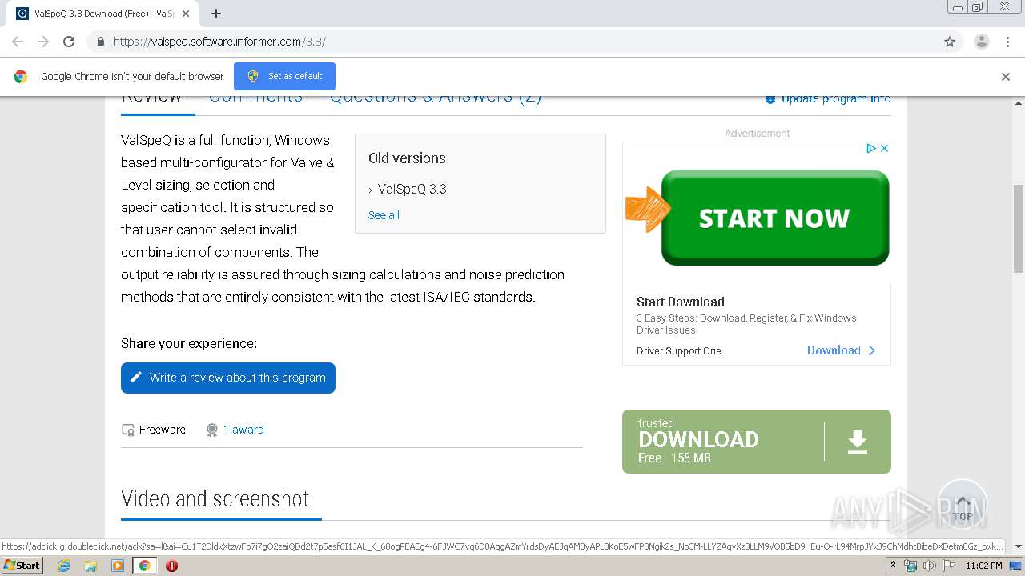Click the padlock site info icon

click(x=100, y=42)
